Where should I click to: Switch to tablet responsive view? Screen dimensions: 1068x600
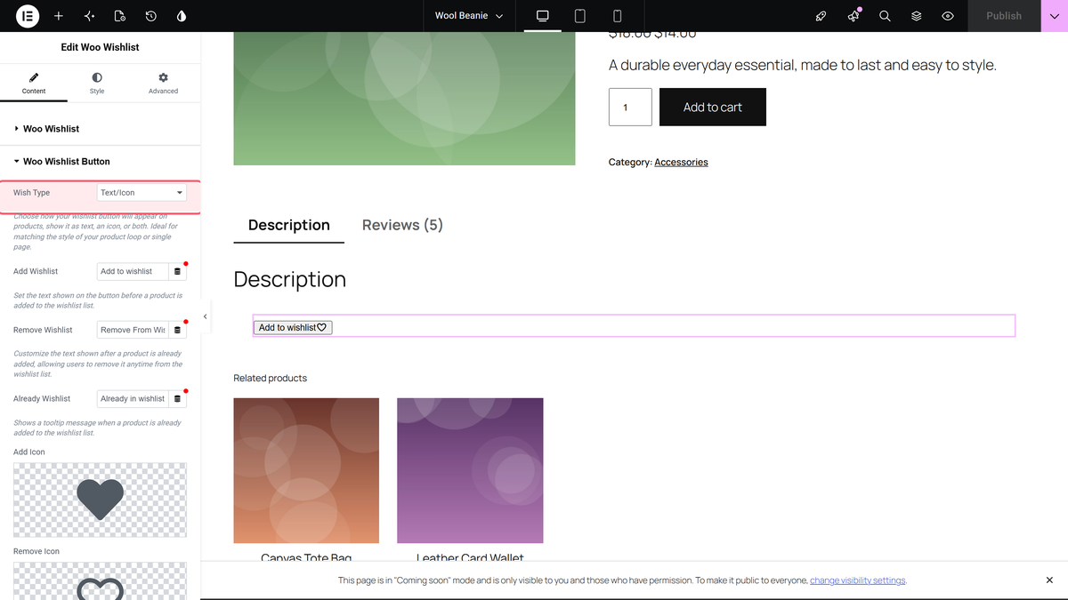point(579,16)
